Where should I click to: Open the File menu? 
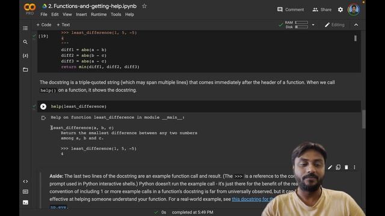[x=44, y=14]
